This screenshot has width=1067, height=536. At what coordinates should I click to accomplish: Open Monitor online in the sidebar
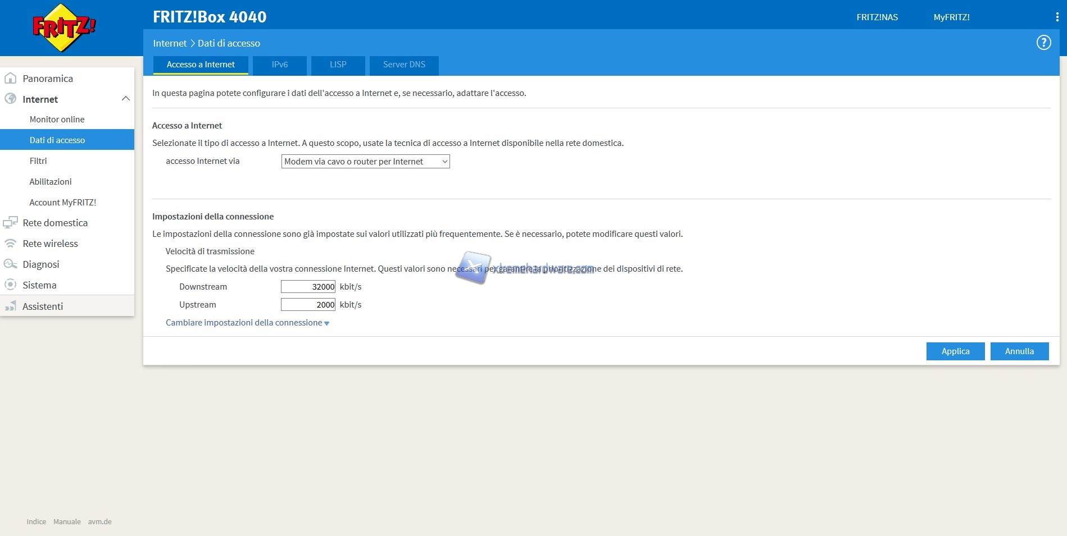pyautogui.click(x=57, y=120)
